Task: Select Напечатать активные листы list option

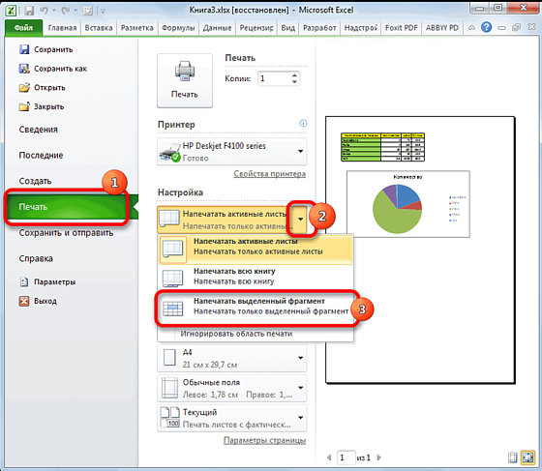Action: pos(256,250)
